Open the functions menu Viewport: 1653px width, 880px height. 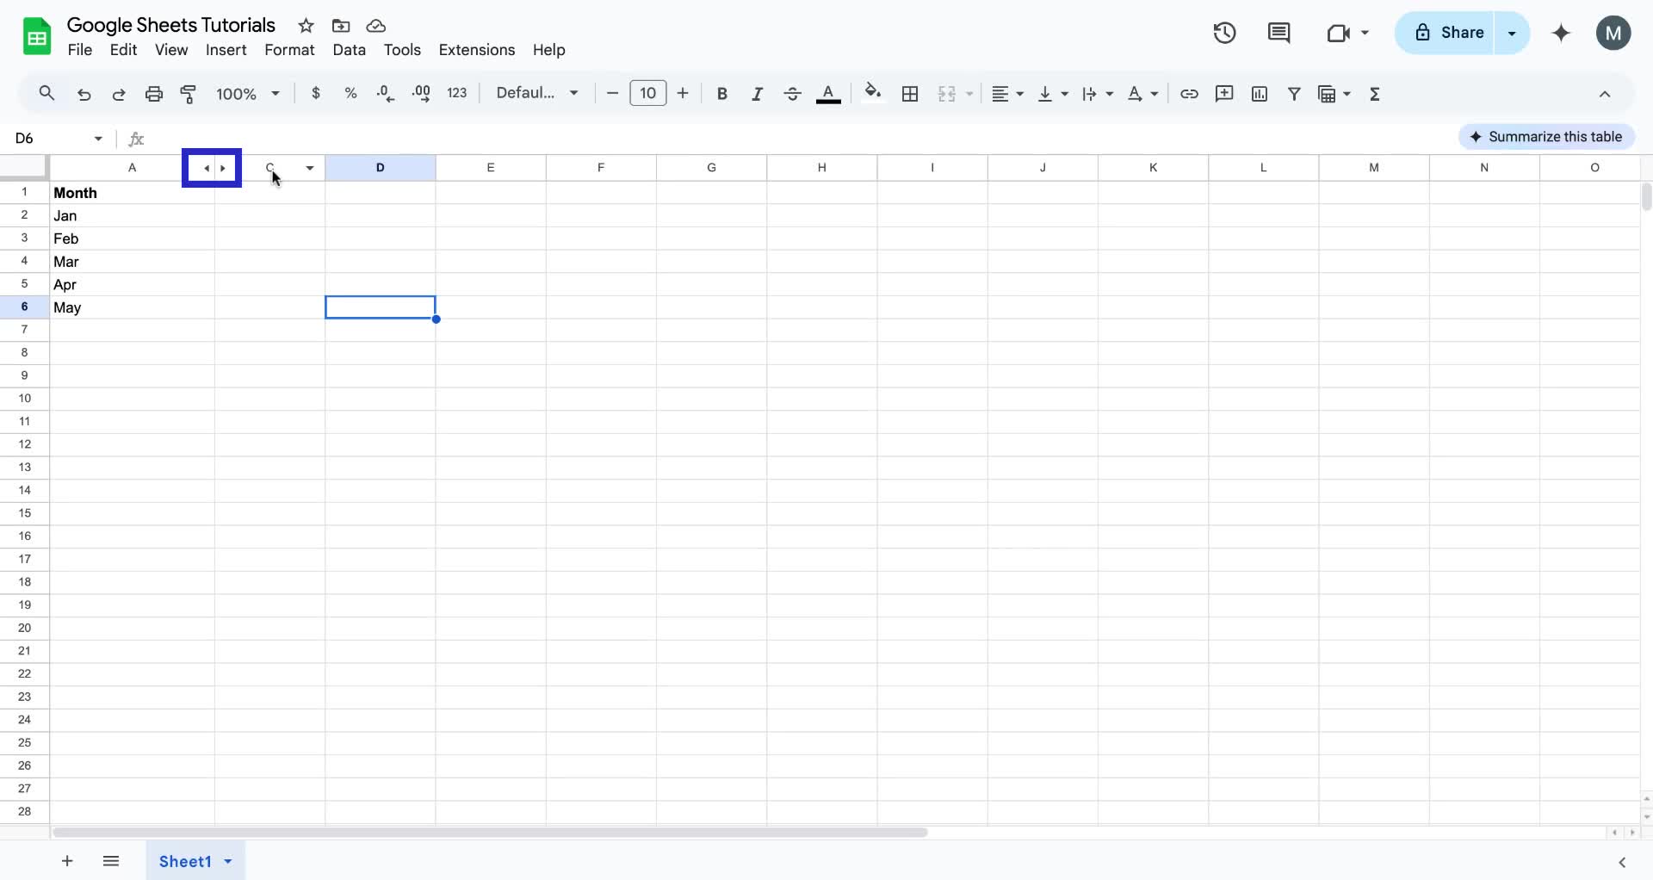[1375, 94]
